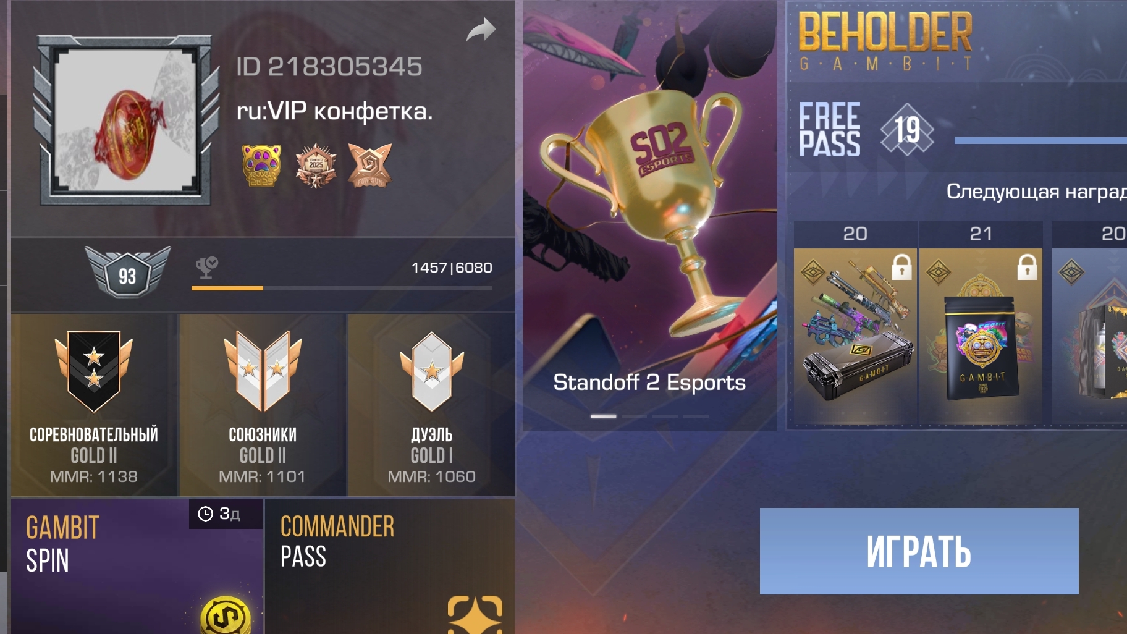Screen dimensions: 1127x634
Task: Open the Standoff 2 Esports trophy banner
Action: [649, 215]
